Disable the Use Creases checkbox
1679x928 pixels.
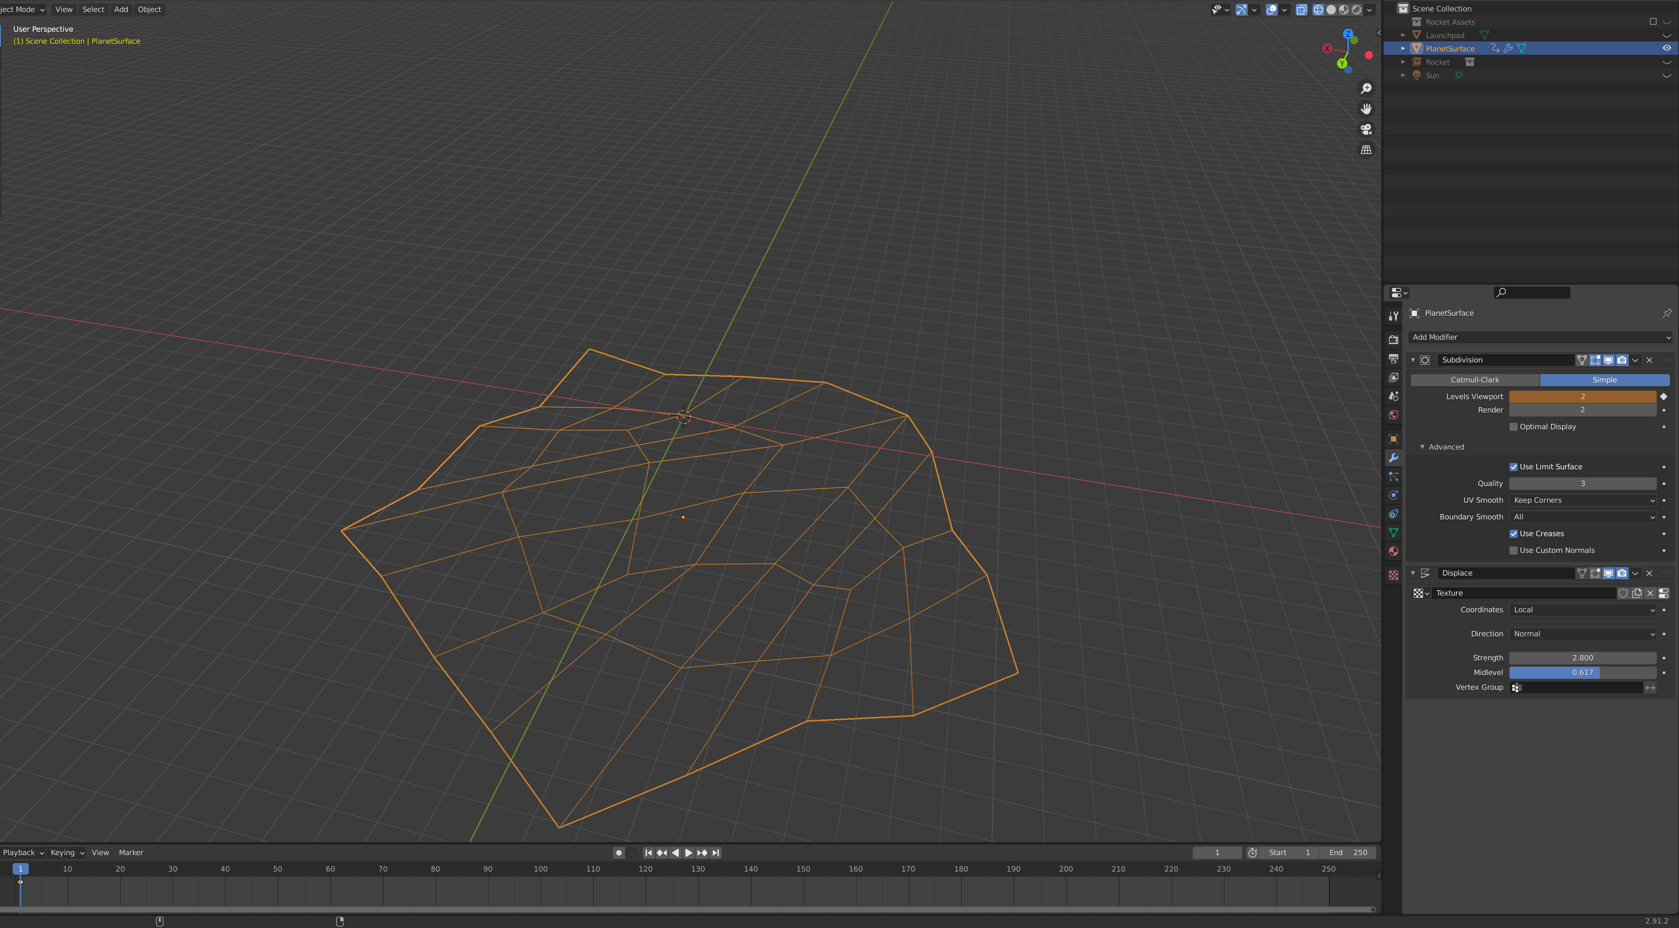pyautogui.click(x=1514, y=534)
